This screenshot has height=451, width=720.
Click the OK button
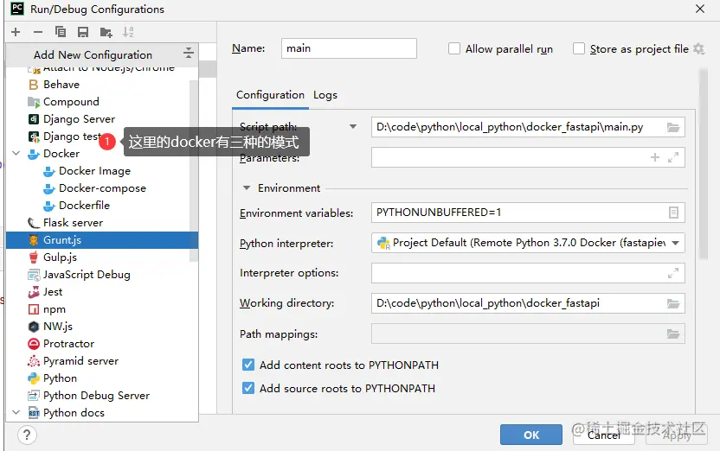tap(531, 435)
